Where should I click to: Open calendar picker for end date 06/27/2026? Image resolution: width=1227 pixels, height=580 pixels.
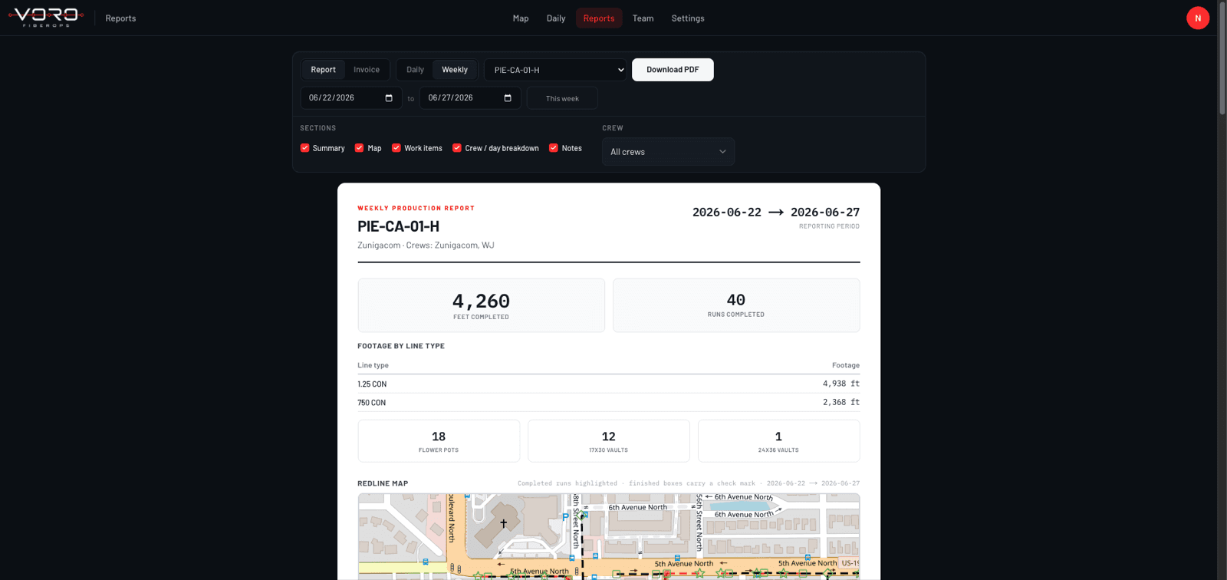point(508,98)
